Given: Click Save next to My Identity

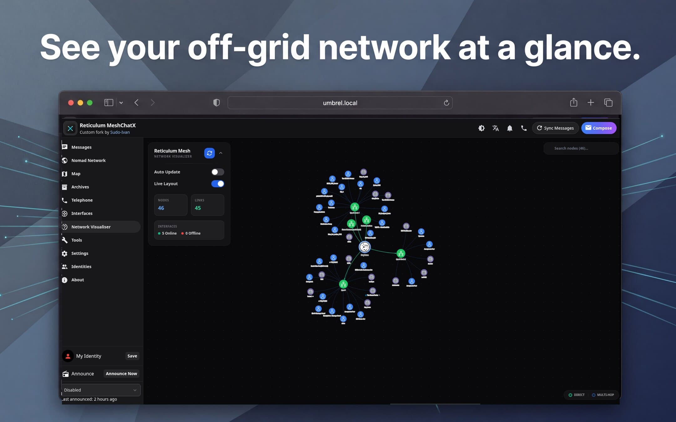Looking at the screenshot, I should (x=132, y=356).
